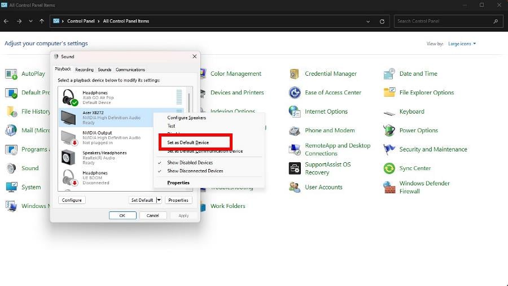
Task: Click the All Control Panel Items breadcrumb
Action: pos(126,21)
